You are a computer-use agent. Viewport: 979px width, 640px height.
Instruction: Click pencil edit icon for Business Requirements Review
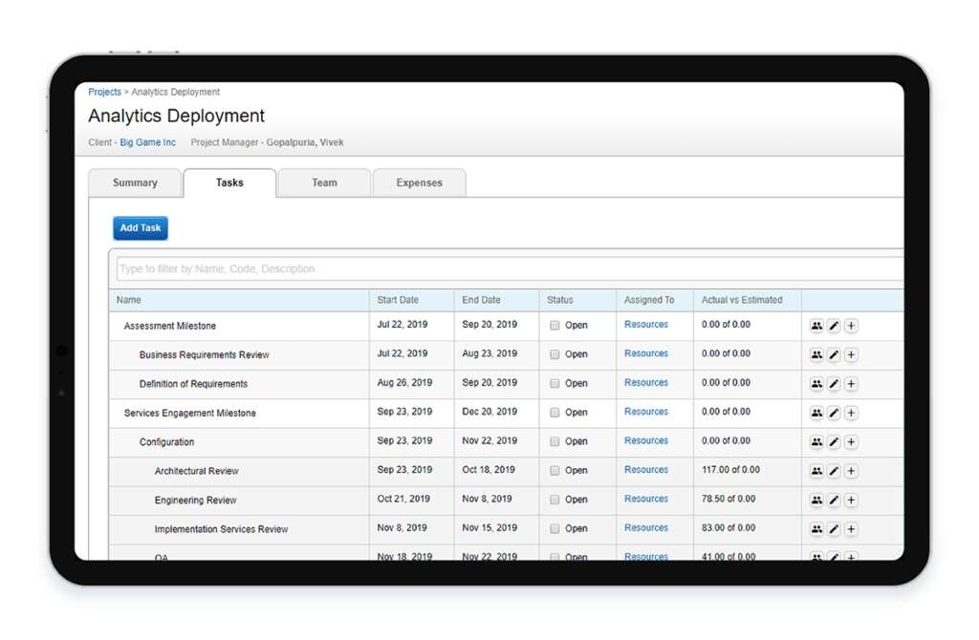pos(834,354)
